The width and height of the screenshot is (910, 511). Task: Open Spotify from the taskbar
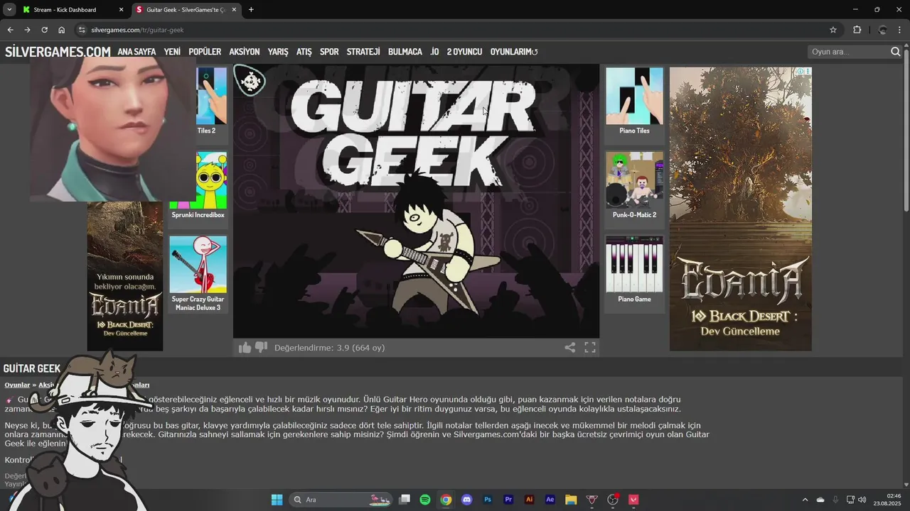(425, 500)
